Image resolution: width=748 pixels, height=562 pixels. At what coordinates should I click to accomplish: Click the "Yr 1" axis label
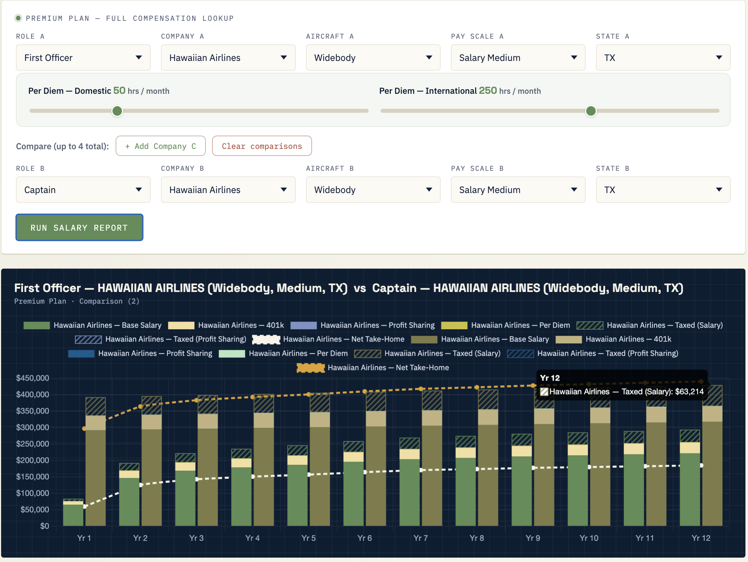pos(84,538)
